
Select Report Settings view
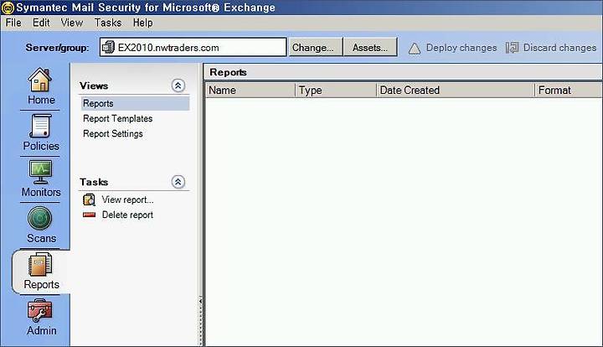click(x=113, y=133)
